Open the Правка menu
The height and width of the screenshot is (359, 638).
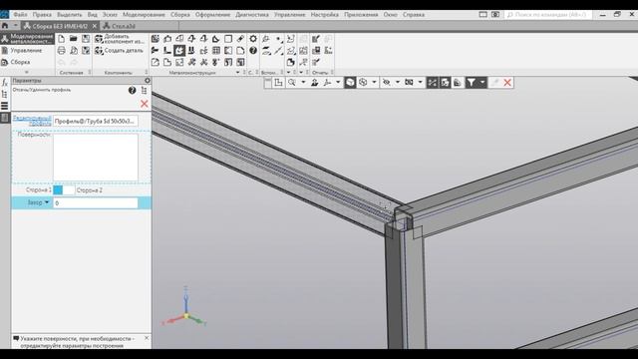(42, 14)
